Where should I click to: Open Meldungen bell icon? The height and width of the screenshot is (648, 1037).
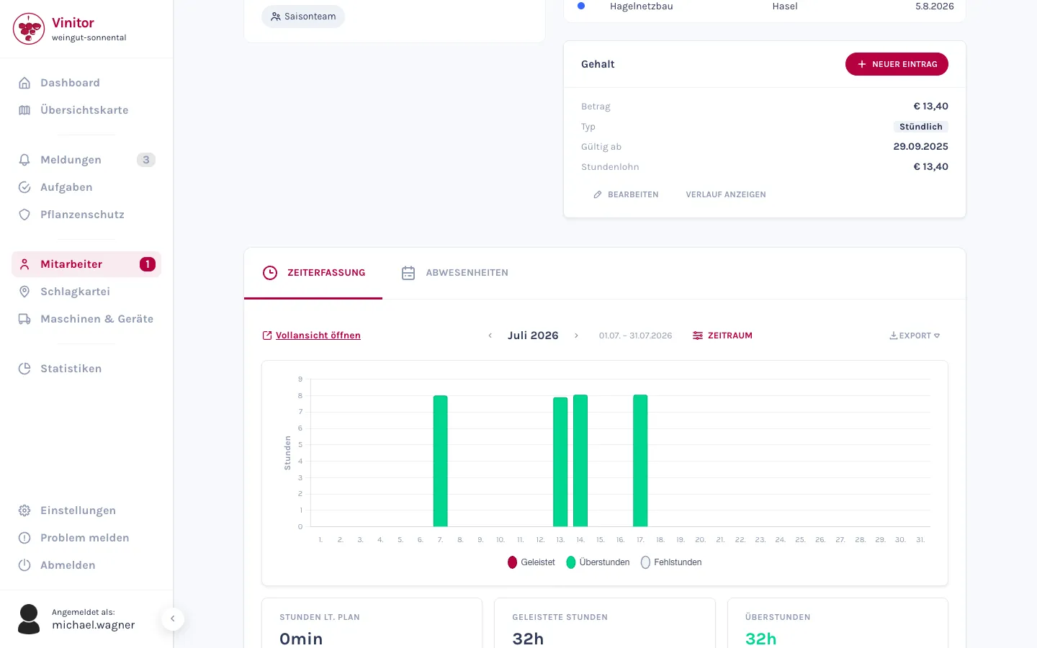24,160
